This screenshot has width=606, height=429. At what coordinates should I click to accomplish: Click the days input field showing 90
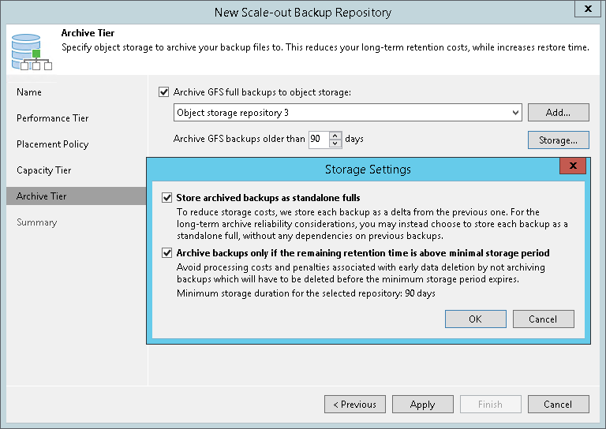pos(317,140)
